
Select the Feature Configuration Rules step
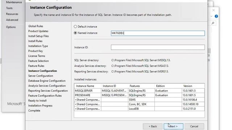point(45,96)
